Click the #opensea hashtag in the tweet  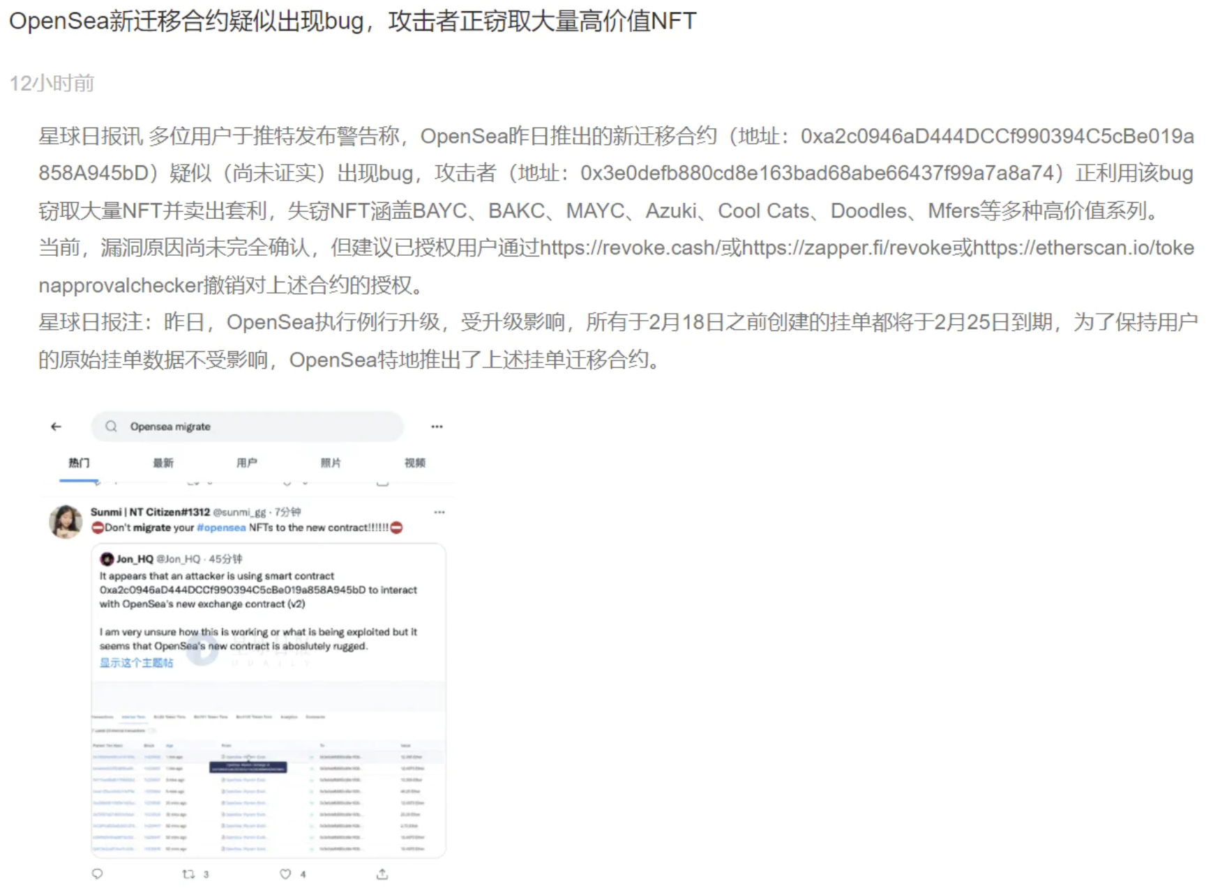221,528
